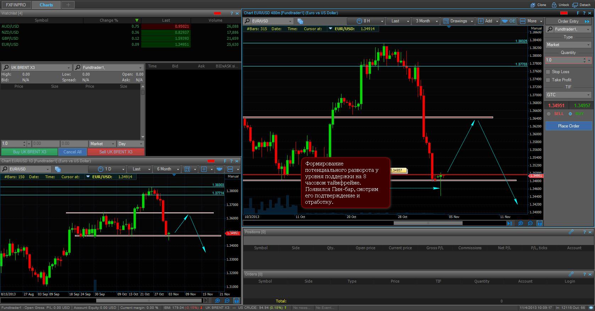The width and height of the screenshot is (595, 311).
Task: Toggle the OE button on the 8H chart
Action: click(x=508, y=21)
